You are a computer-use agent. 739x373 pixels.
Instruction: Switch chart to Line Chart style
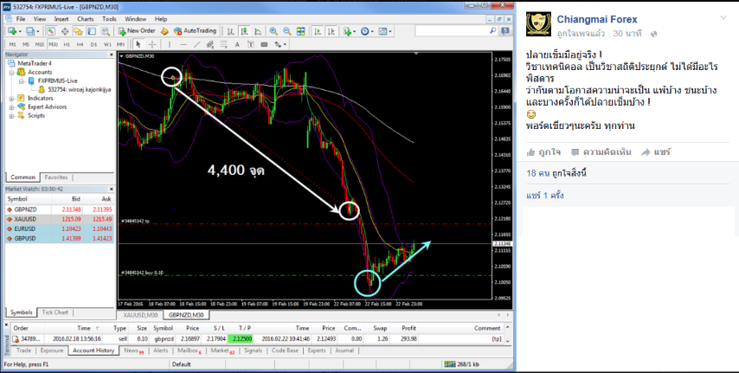pos(258,31)
